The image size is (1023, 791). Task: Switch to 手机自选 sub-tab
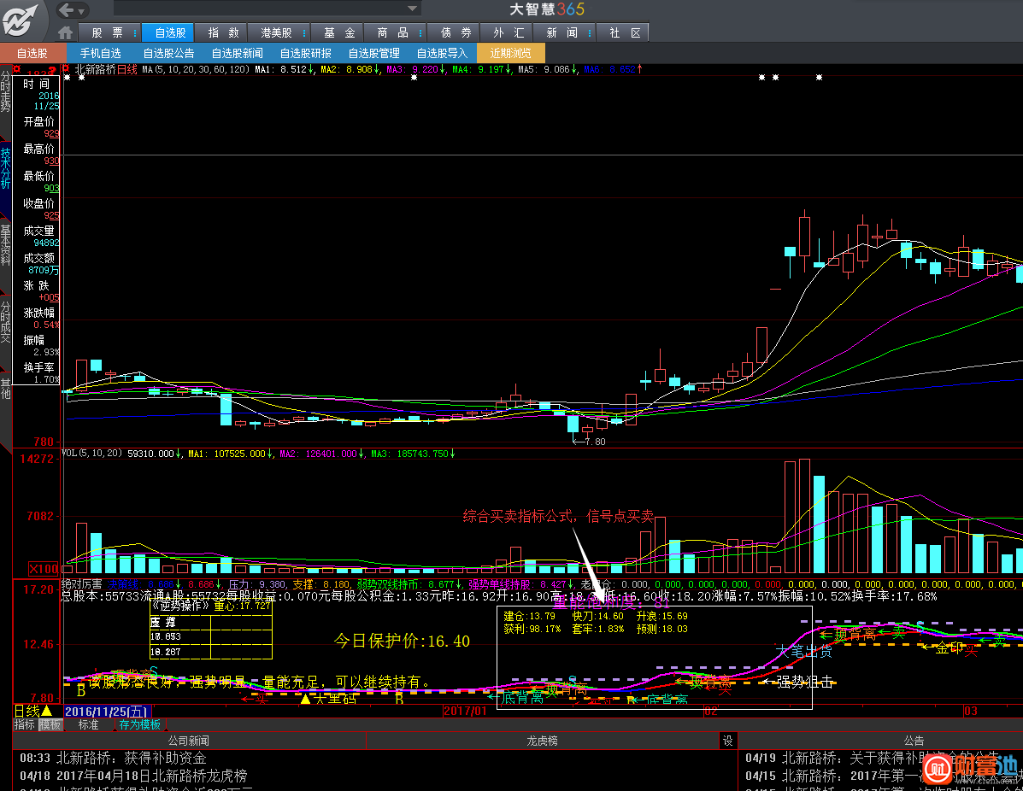[101, 53]
